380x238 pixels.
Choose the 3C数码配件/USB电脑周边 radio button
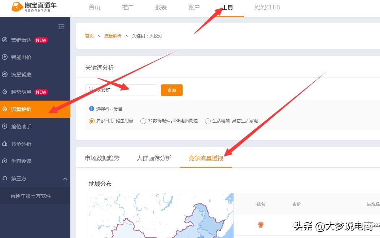[143, 121]
